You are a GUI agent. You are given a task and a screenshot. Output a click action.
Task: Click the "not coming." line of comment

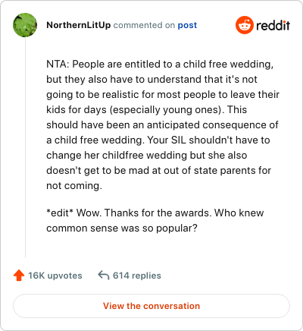74,186
